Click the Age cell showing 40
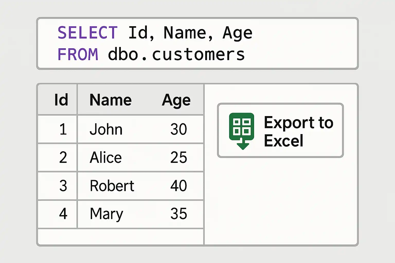Image resolution: width=395 pixels, height=263 pixels. pos(179,186)
